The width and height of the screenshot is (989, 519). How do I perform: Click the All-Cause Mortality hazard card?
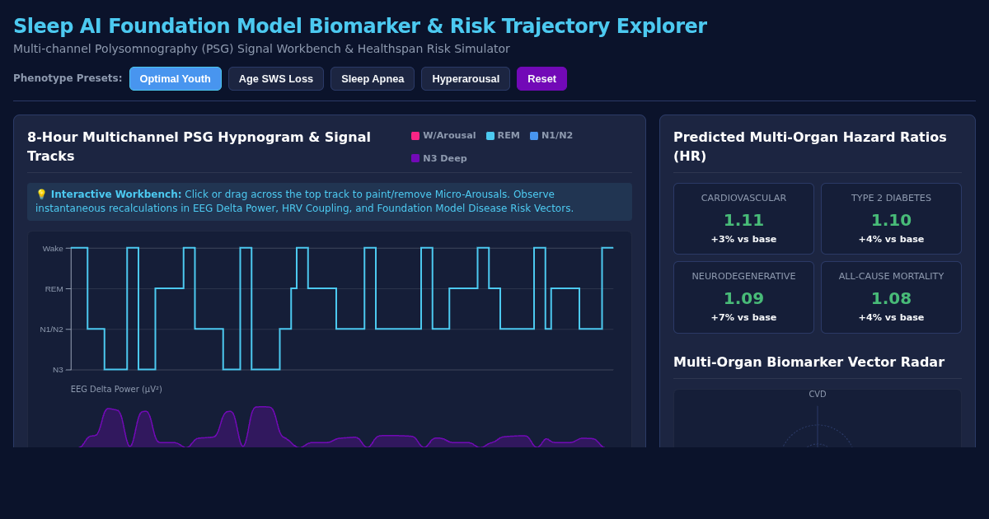[891, 297]
